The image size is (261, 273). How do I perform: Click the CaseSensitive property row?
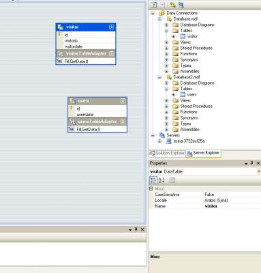pos(205,195)
